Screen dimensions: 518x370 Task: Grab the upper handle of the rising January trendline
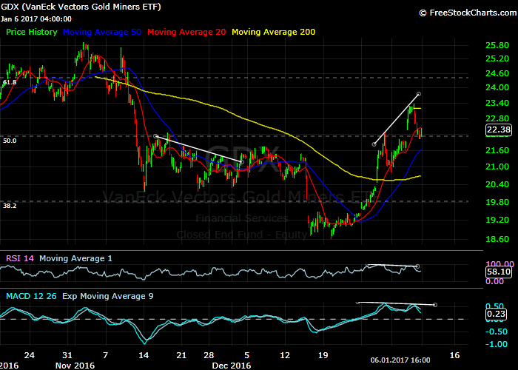[419, 94]
